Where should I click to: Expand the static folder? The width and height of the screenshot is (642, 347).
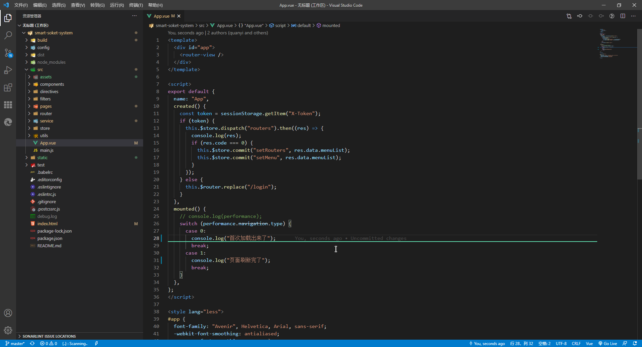pyautogui.click(x=80, y=157)
